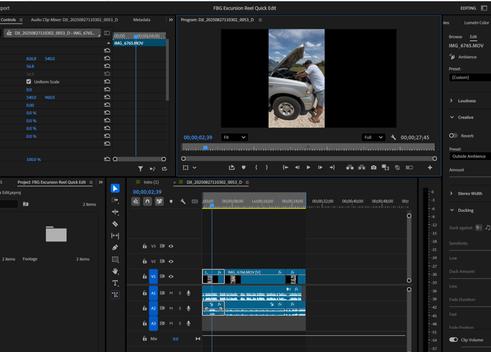Image resolution: width=491 pixels, height=352 pixels.
Task: Activate the Ripple Edit tool
Action: tap(115, 212)
